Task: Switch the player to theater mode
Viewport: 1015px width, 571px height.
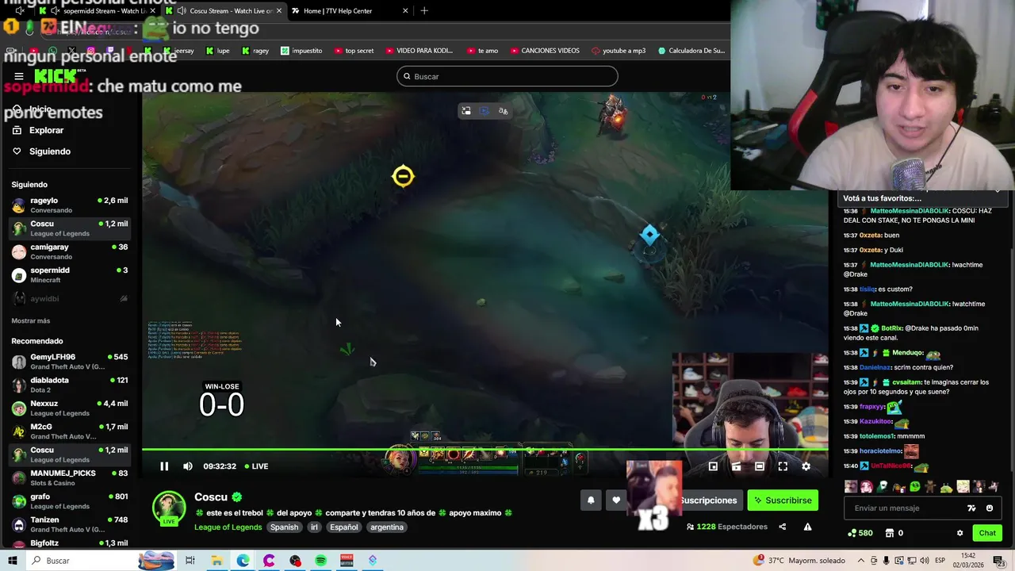Action: tap(760, 466)
